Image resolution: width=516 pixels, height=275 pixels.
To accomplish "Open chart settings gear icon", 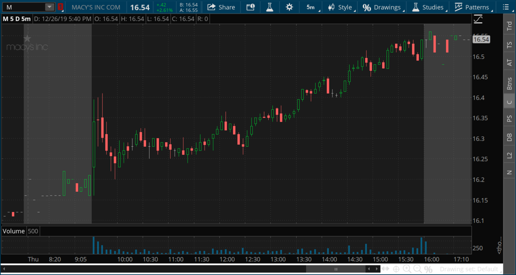I will point(289,7).
